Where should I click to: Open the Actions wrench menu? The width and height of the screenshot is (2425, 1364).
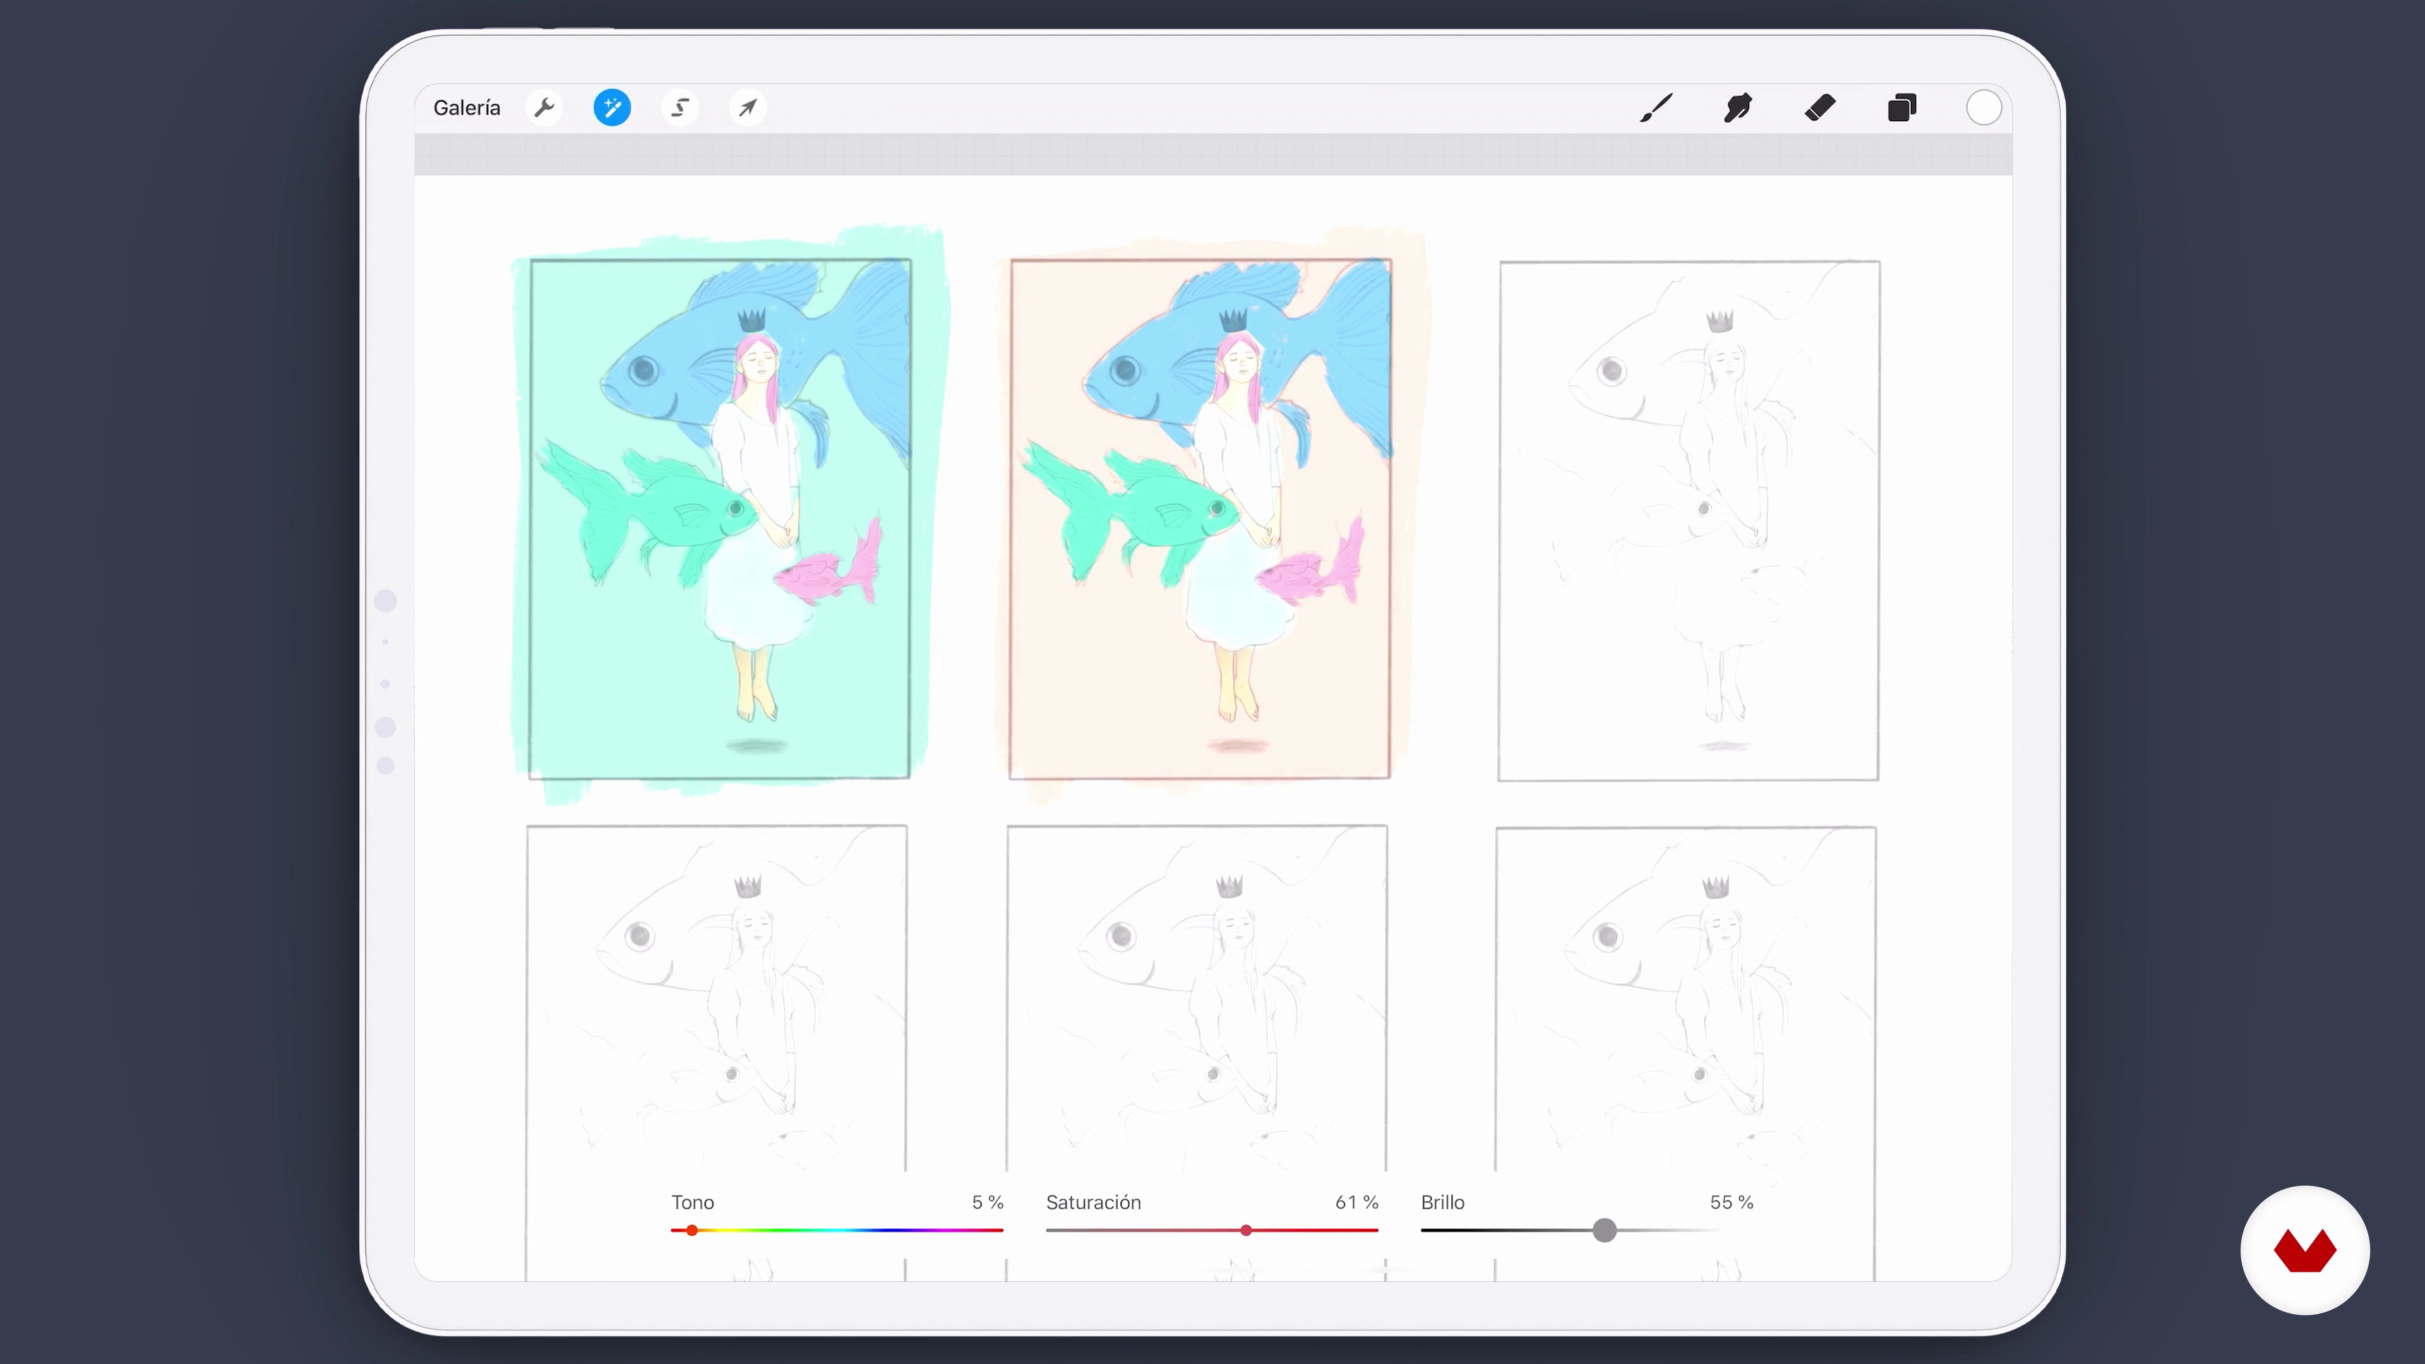[x=544, y=108]
